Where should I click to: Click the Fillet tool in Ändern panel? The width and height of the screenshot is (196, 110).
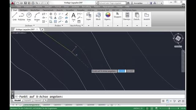point(60,18)
